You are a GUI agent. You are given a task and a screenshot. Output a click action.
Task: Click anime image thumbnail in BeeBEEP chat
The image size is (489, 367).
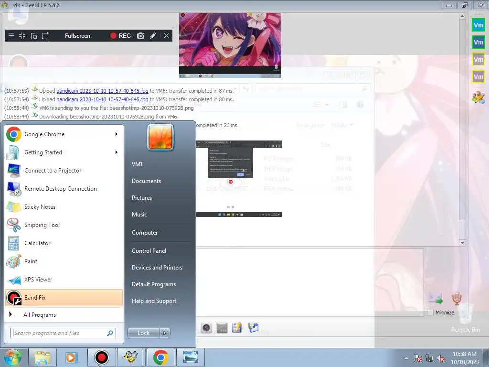point(230,45)
